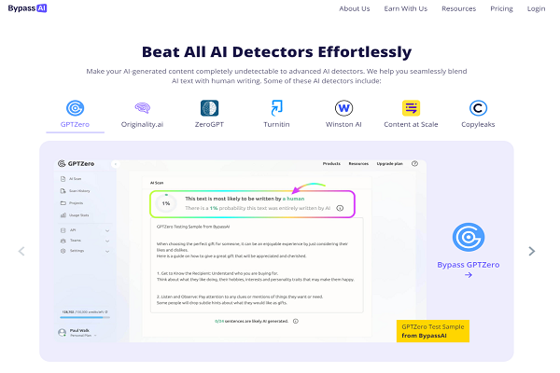Viewport: 560px width, 373px height.
Task: Select the Turnitin icon
Action: tap(276, 108)
